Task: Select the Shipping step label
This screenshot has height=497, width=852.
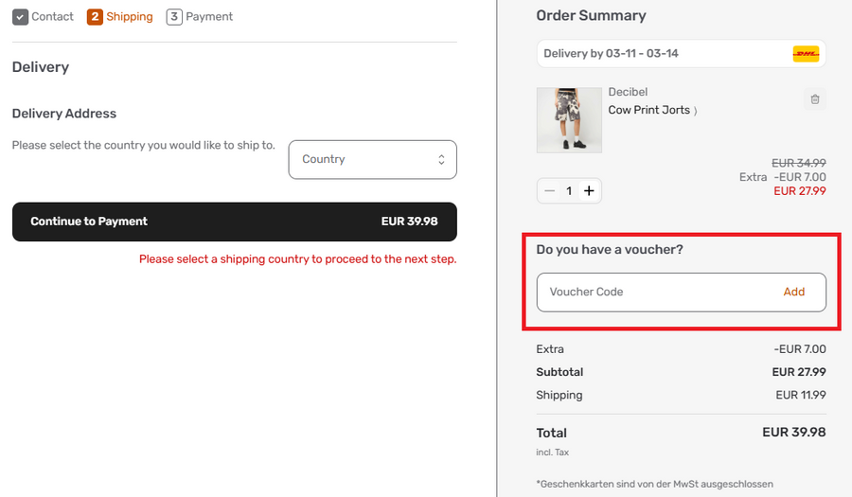Action: click(x=129, y=17)
